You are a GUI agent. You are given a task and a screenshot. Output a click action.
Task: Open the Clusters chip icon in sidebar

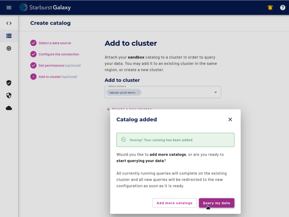[9, 48]
